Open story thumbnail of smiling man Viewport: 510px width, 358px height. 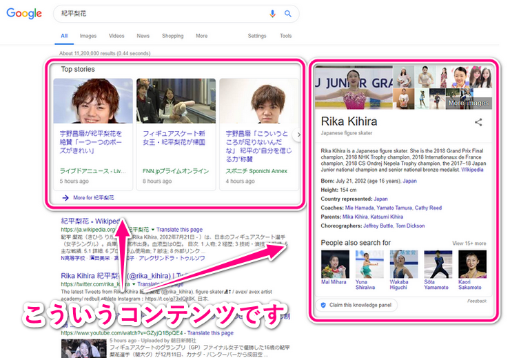point(93,101)
